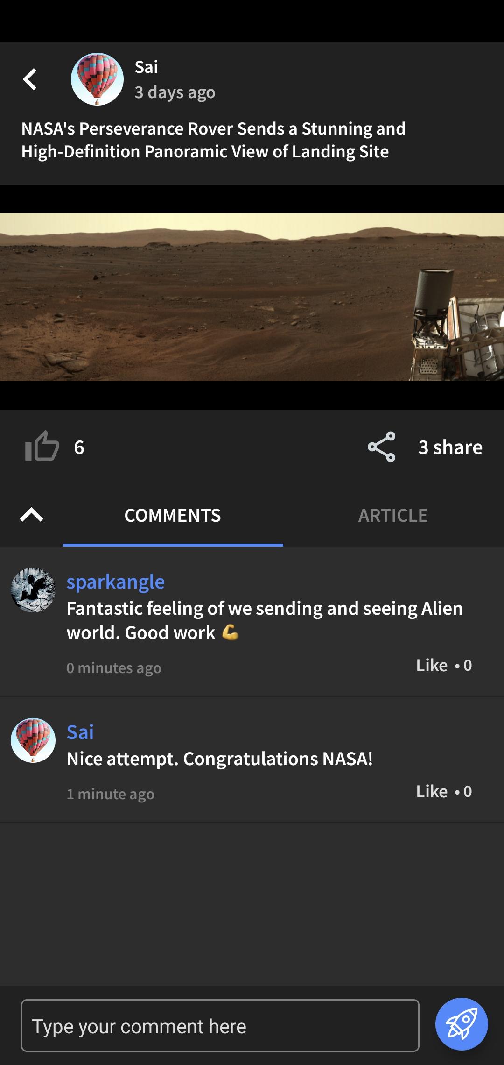
Task: Collapse the comments panel with chevron
Action: coord(32,515)
